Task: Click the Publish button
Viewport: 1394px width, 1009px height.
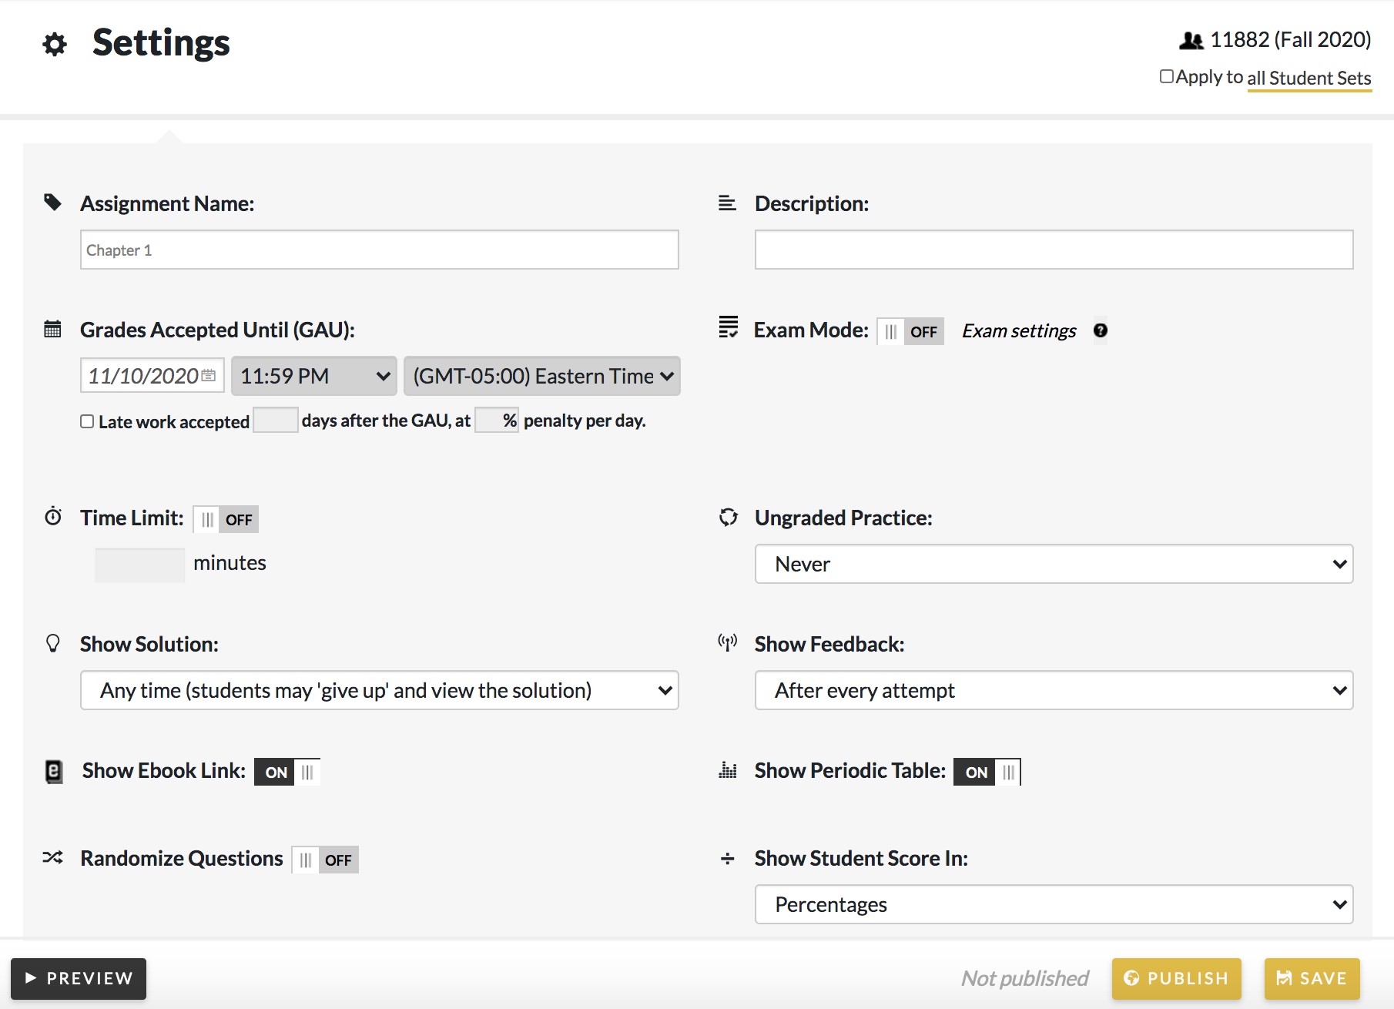Action: 1176,978
